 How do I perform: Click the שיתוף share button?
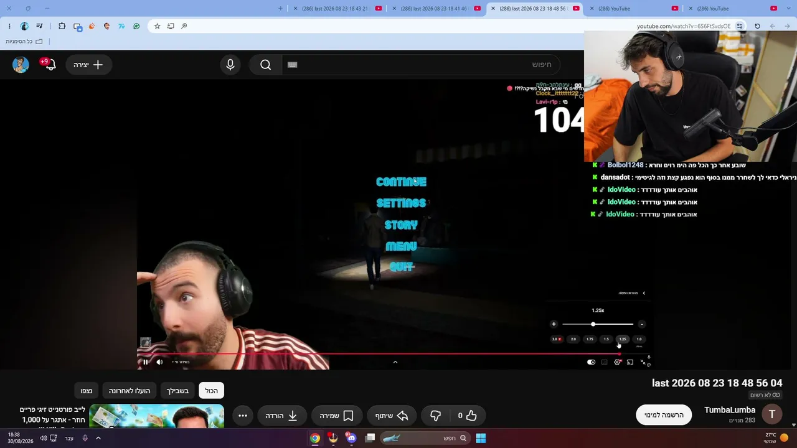(392, 416)
